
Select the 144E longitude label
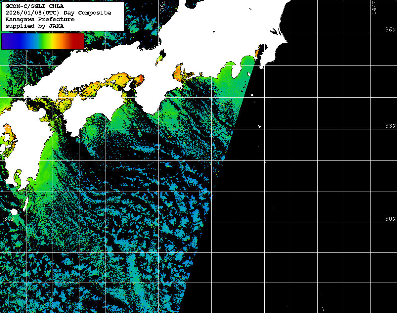(x=374, y=7)
